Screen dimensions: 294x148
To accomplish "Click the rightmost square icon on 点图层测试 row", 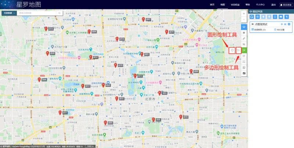I will pos(289,24).
